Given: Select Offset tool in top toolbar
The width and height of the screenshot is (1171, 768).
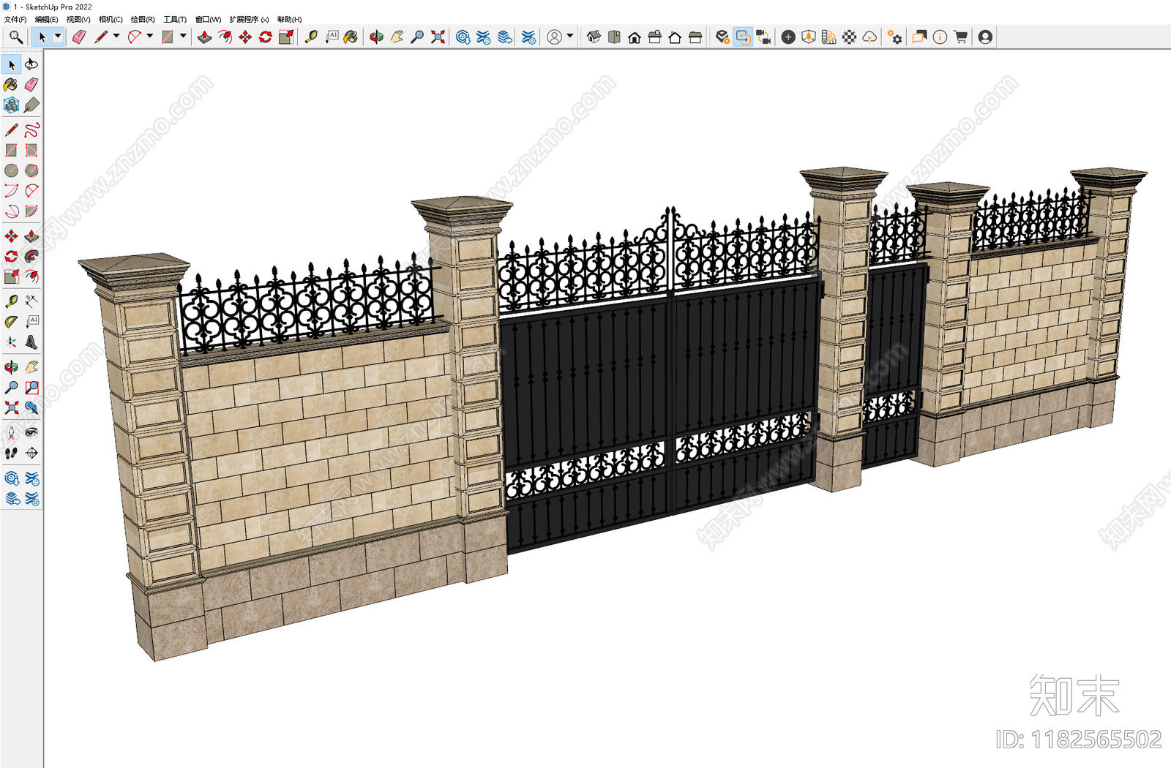Looking at the screenshot, I should (225, 37).
